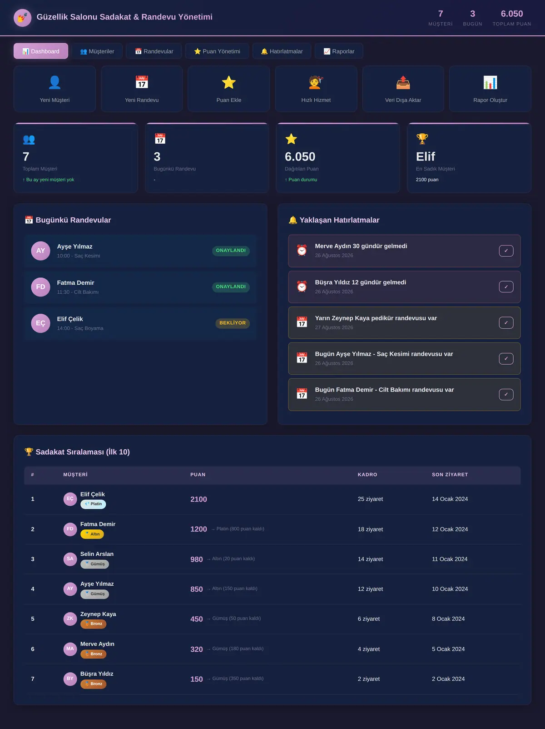Click the En Sadık Müşteri trophy icon
This screenshot has height=729, width=545.
click(422, 139)
